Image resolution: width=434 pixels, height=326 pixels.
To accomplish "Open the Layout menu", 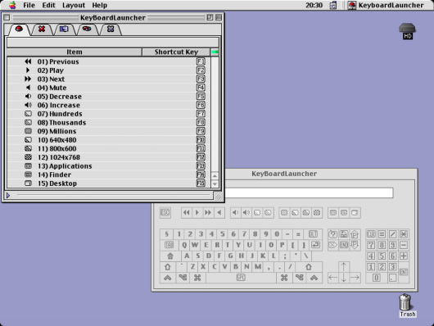I will coord(74,5).
